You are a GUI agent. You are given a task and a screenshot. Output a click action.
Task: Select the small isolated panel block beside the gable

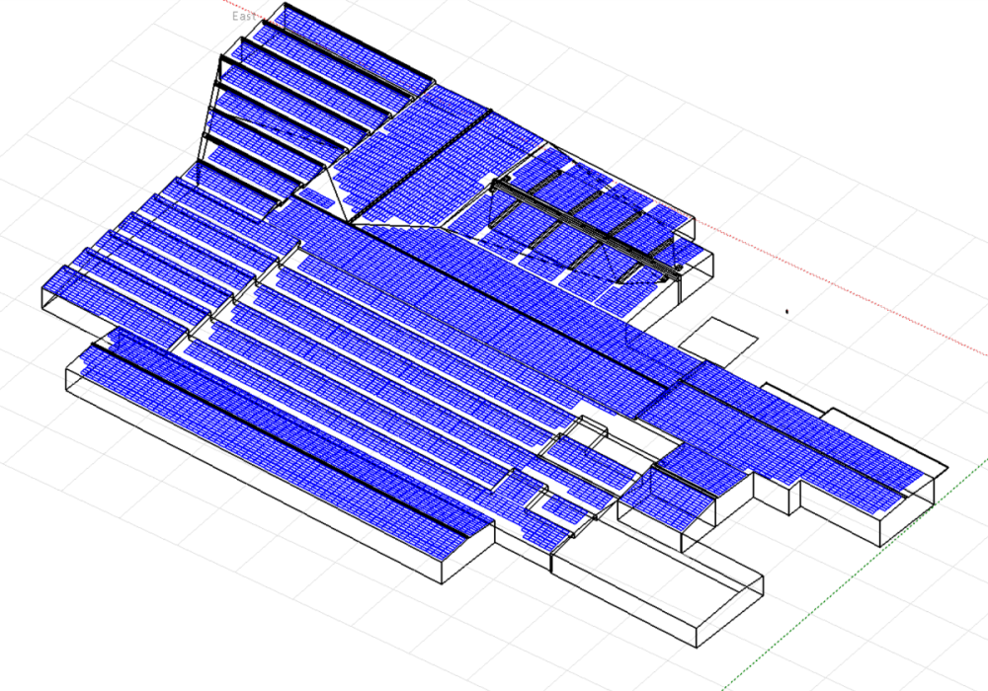314,197
